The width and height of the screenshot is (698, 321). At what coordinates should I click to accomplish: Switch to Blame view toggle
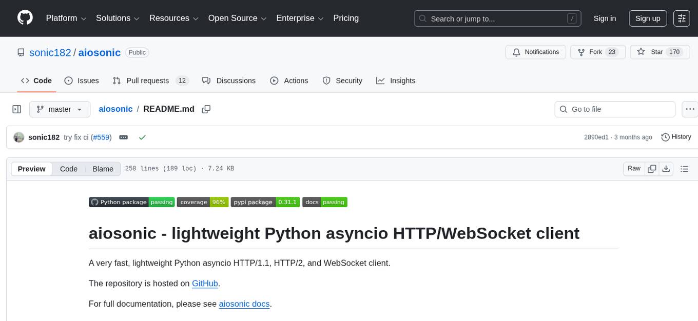(103, 169)
